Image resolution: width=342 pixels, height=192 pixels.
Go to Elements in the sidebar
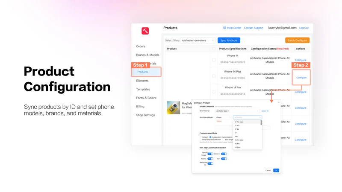click(142, 81)
